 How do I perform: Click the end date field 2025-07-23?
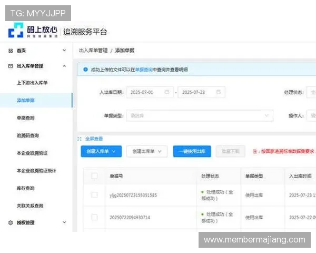point(202,92)
